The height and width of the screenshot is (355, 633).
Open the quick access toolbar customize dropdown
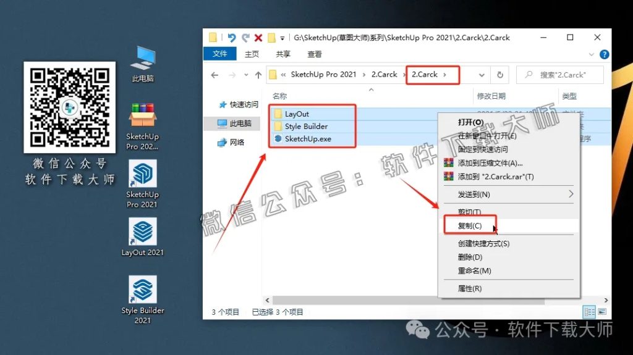282,38
